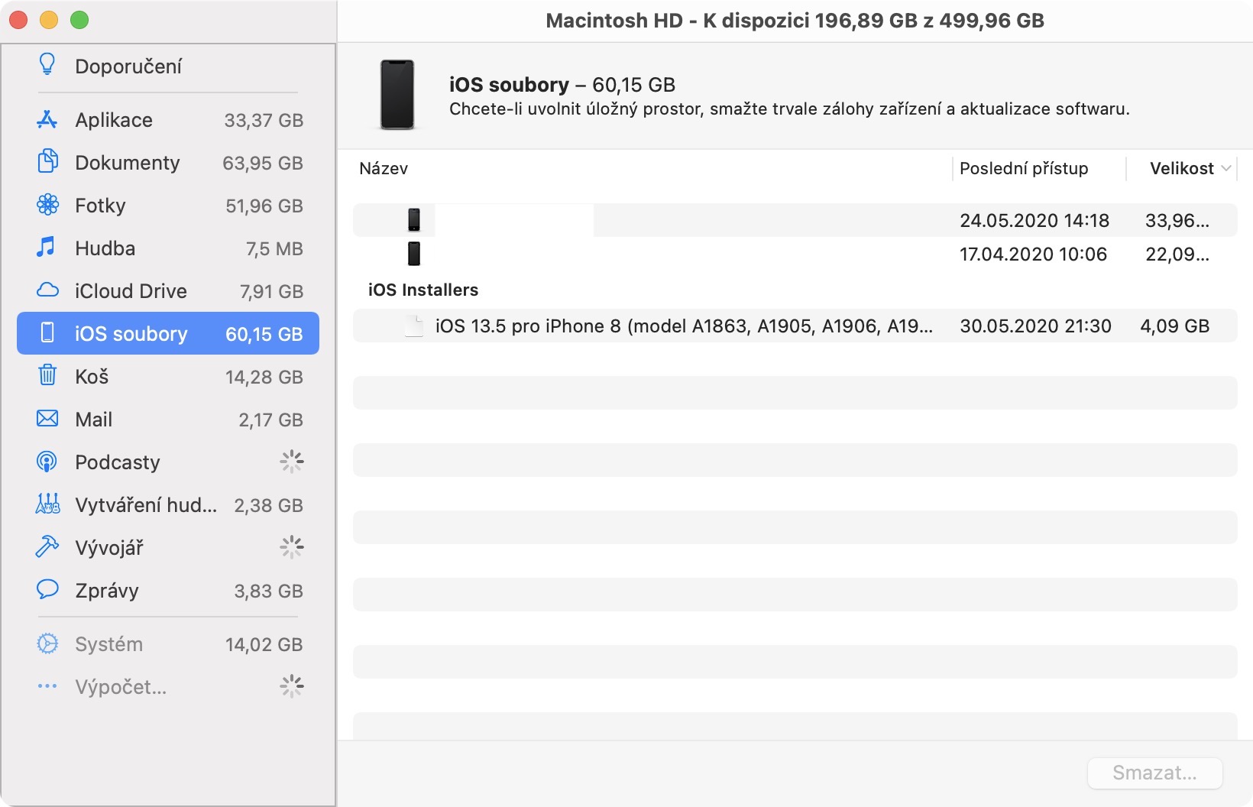Click the Zprávy speech bubble icon

pyautogui.click(x=47, y=590)
